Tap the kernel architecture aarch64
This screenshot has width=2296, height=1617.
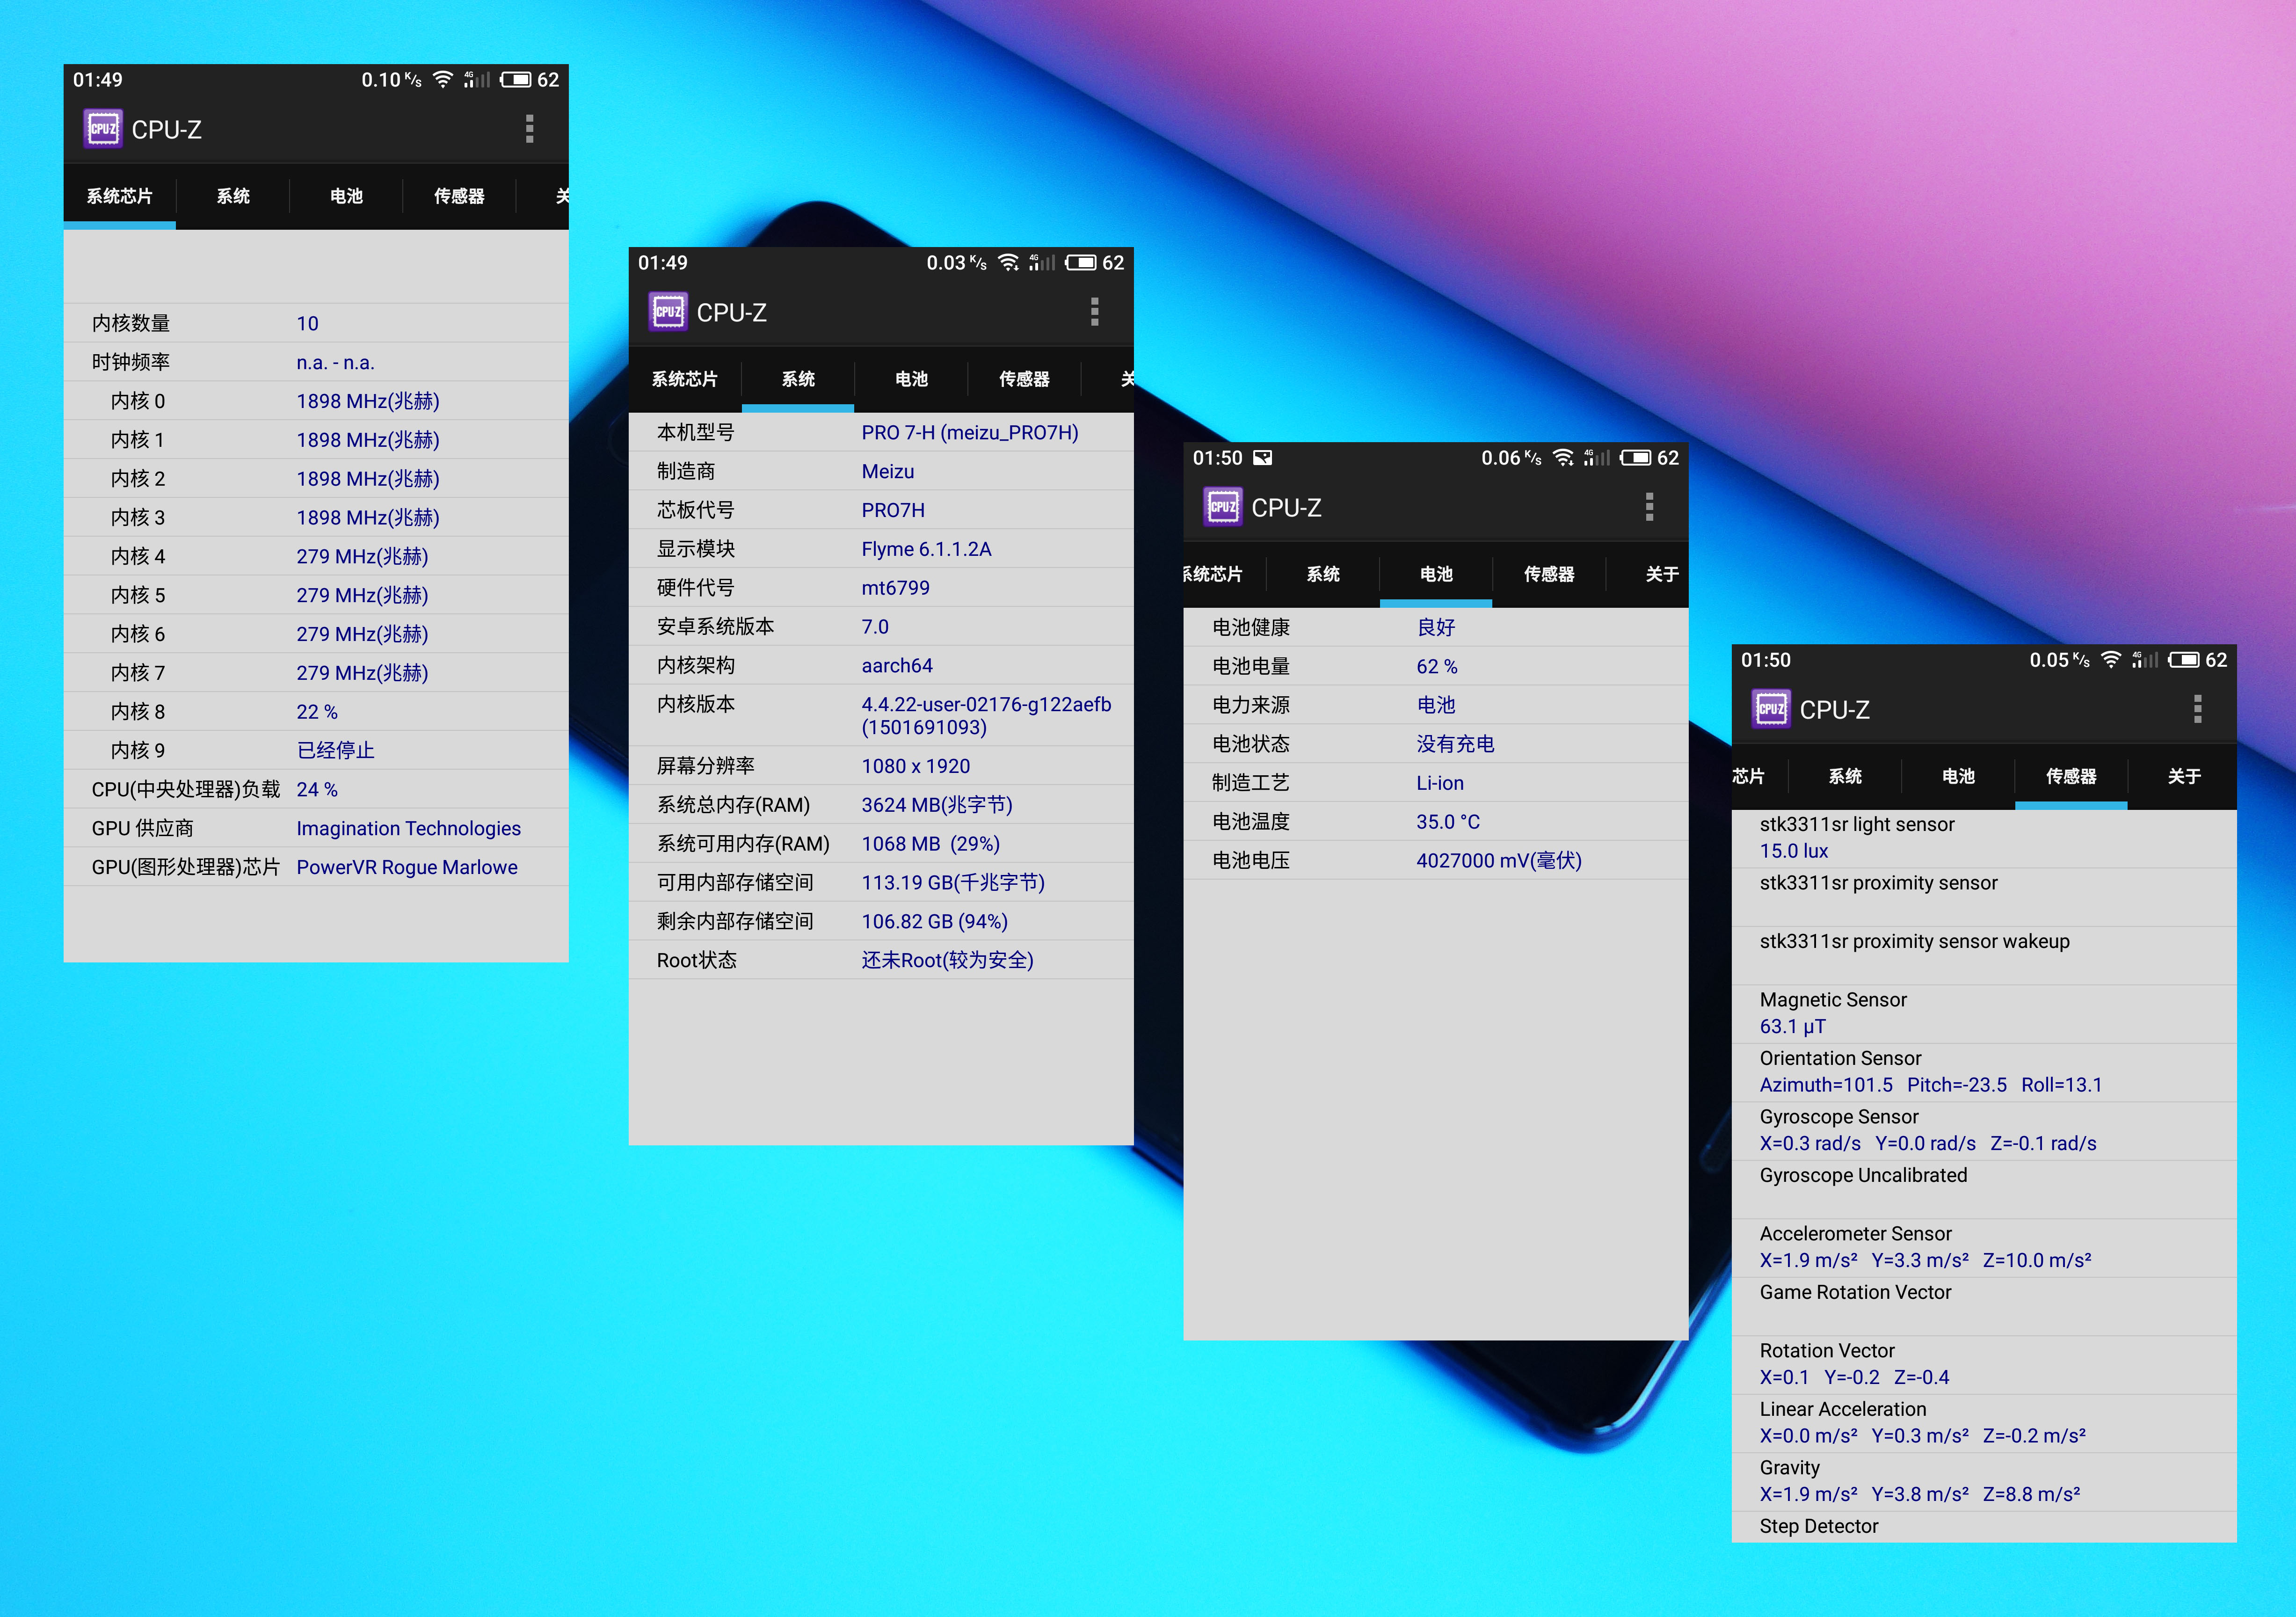click(897, 665)
